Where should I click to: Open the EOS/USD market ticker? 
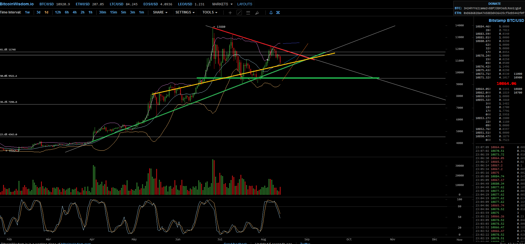(158, 4)
